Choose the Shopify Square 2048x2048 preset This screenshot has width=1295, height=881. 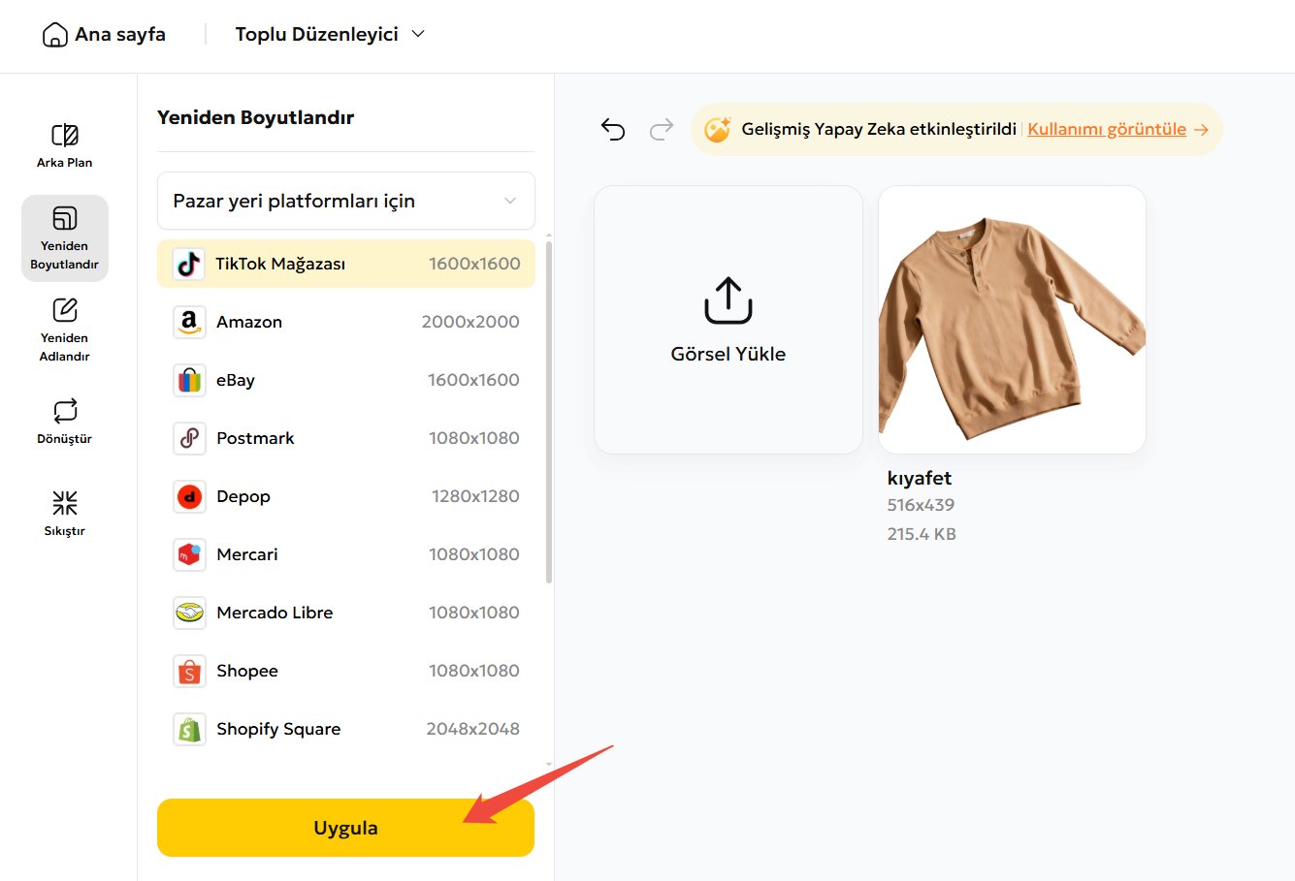345,729
